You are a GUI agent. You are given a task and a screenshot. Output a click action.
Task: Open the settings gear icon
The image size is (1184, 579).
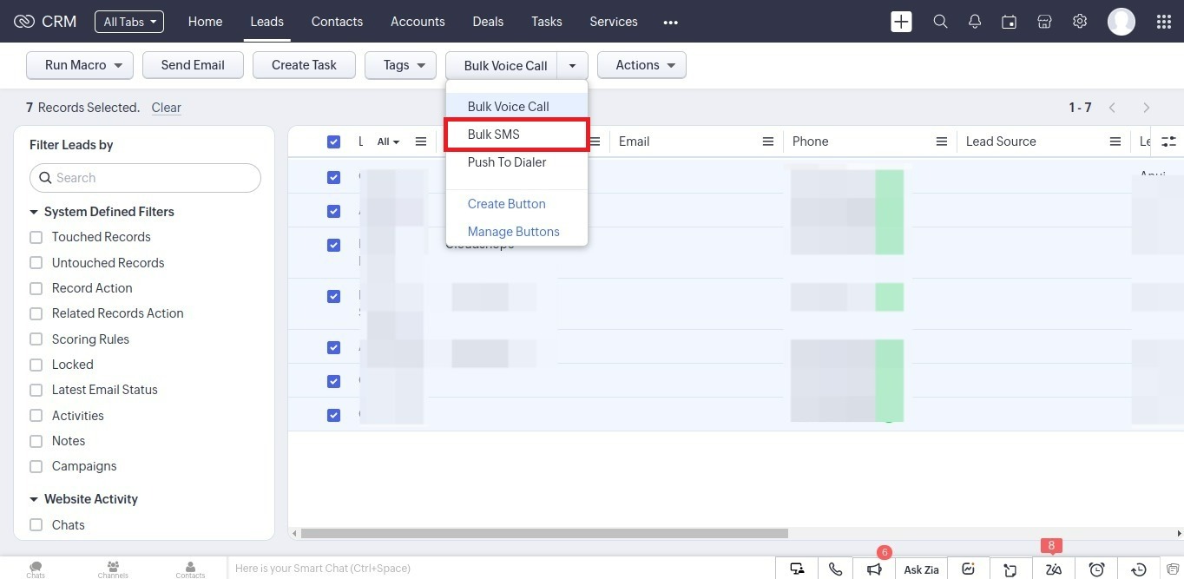coord(1080,22)
